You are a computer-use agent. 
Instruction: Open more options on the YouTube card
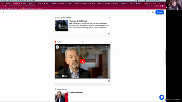109,42
